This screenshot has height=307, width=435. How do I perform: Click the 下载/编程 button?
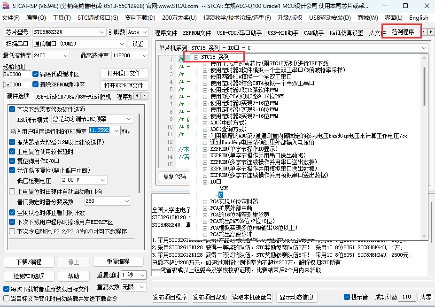coord(29,262)
